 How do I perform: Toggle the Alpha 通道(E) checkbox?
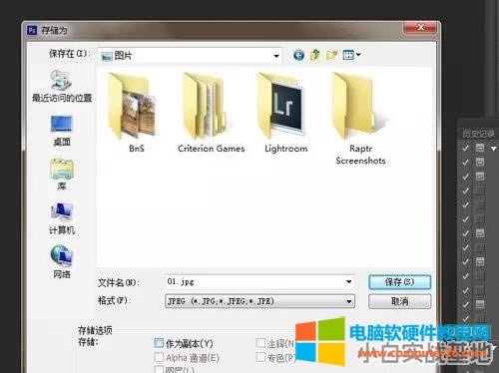pyautogui.click(x=159, y=357)
